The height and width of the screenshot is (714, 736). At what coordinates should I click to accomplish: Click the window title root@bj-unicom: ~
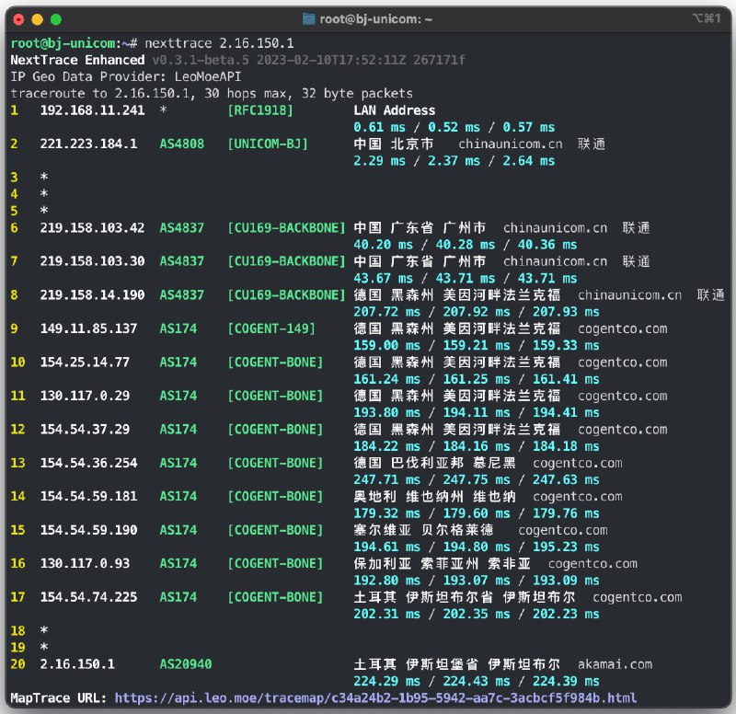[x=375, y=19]
